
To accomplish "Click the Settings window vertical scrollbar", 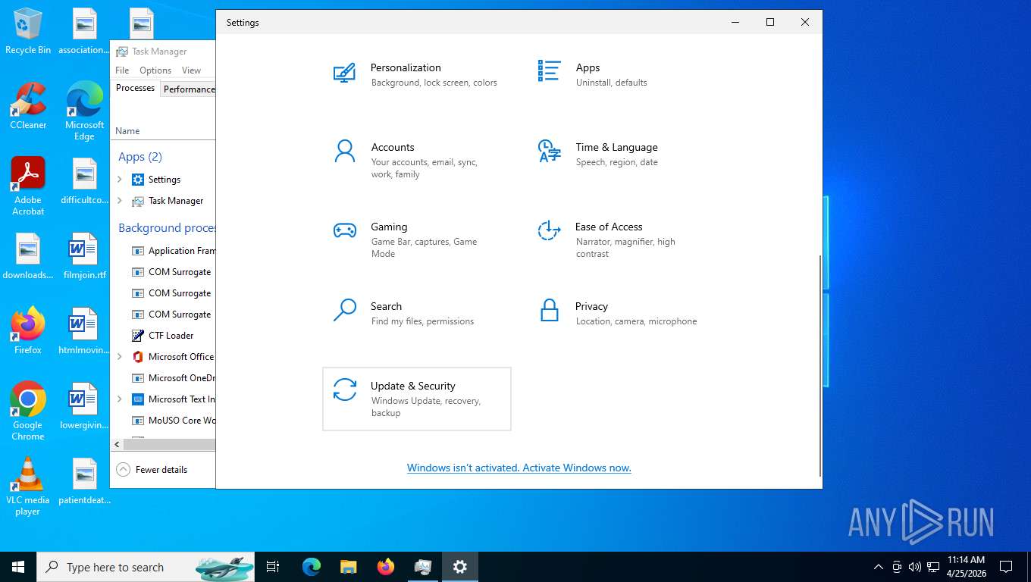I will [819, 366].
